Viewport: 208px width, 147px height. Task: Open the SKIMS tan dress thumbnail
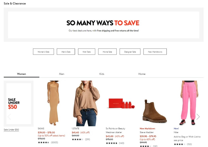tap(53, 103)
